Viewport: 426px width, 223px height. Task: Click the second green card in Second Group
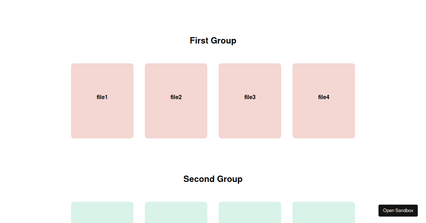point(176,212)
